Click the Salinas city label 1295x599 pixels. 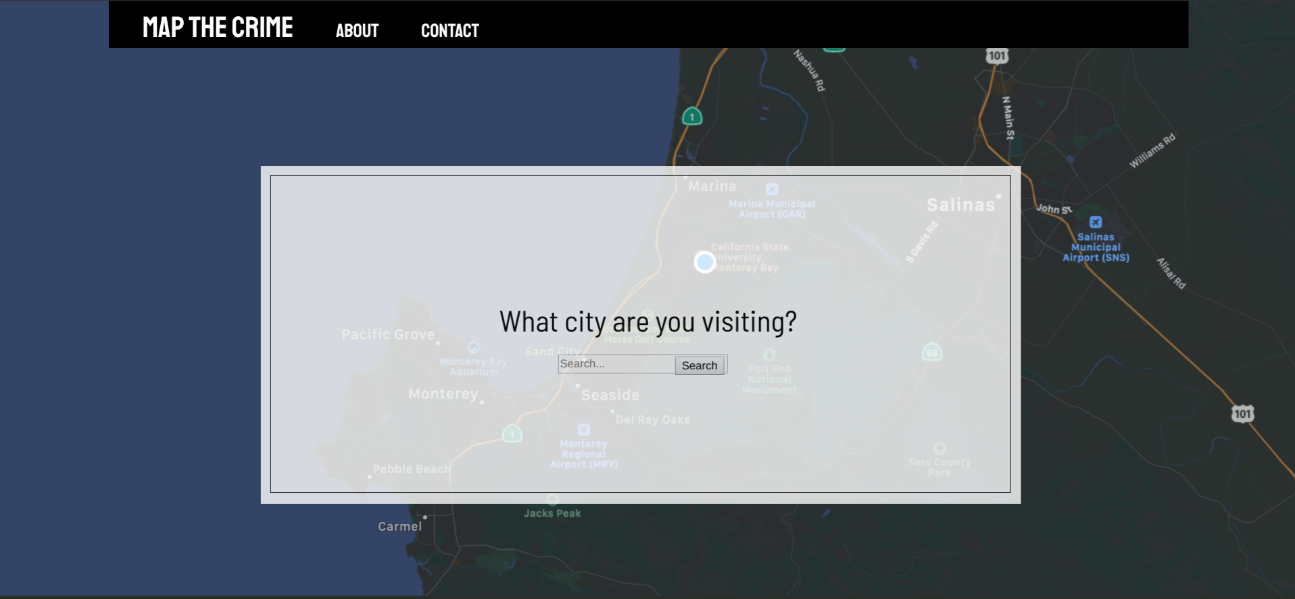pos(960,205)
